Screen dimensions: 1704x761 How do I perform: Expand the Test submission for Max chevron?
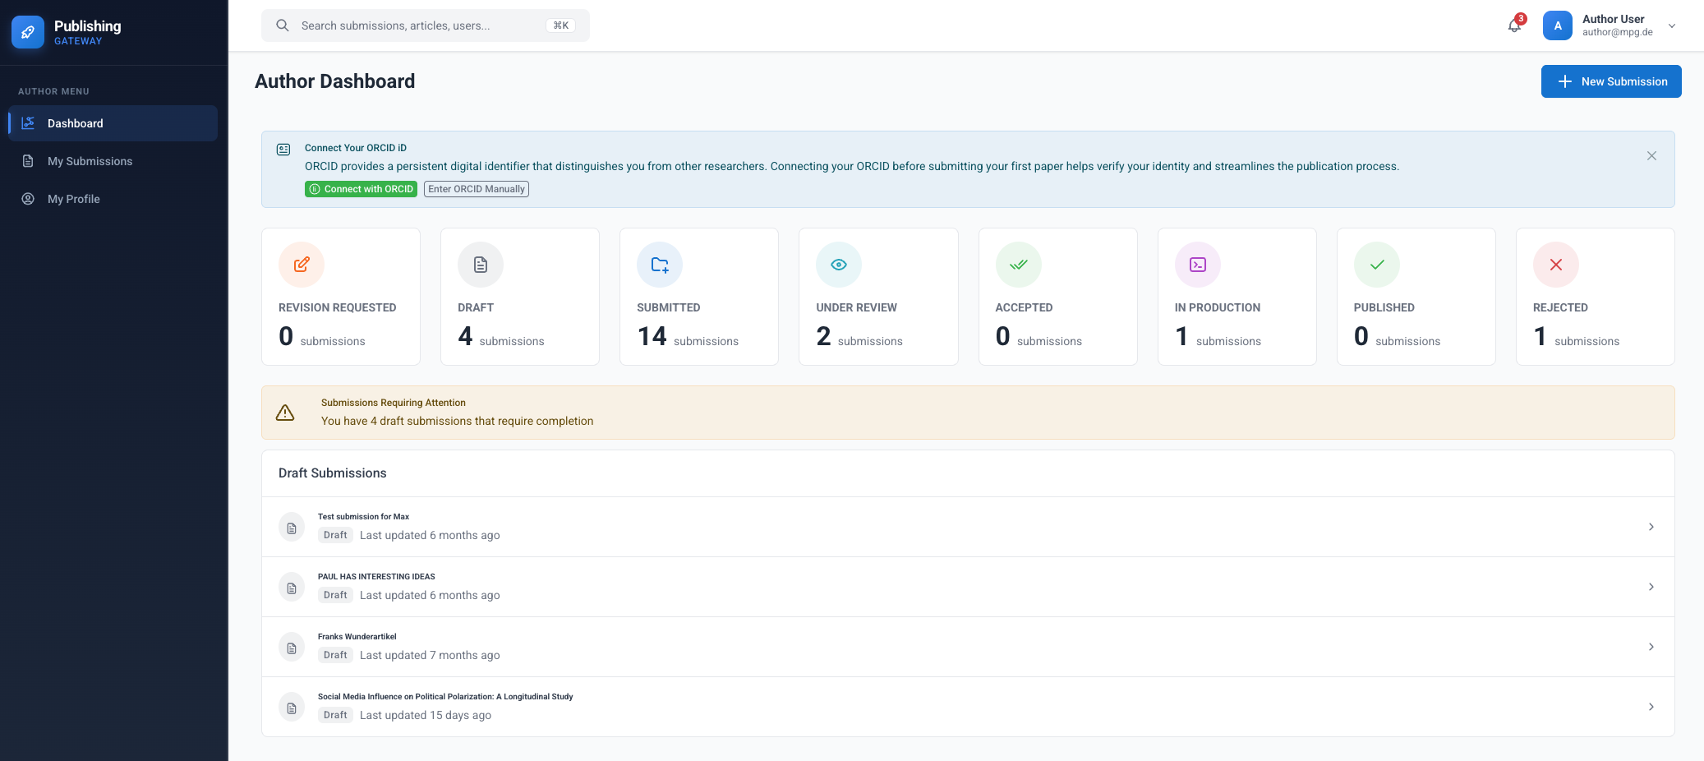[x=1651, y=527]
